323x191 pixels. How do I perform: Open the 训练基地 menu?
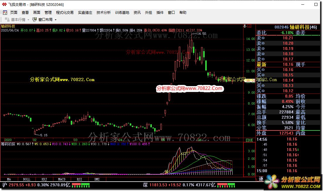(122, 13)
